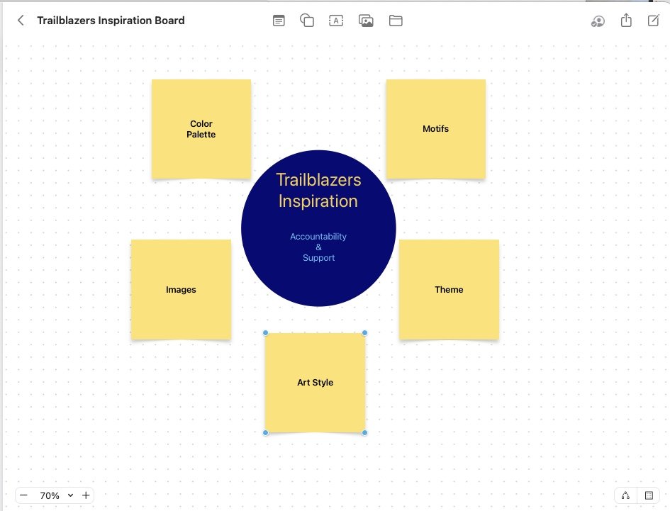Screen dimensions: 670x511
Task: Go back using the back chevron
Action: click(x=21, y=20)
